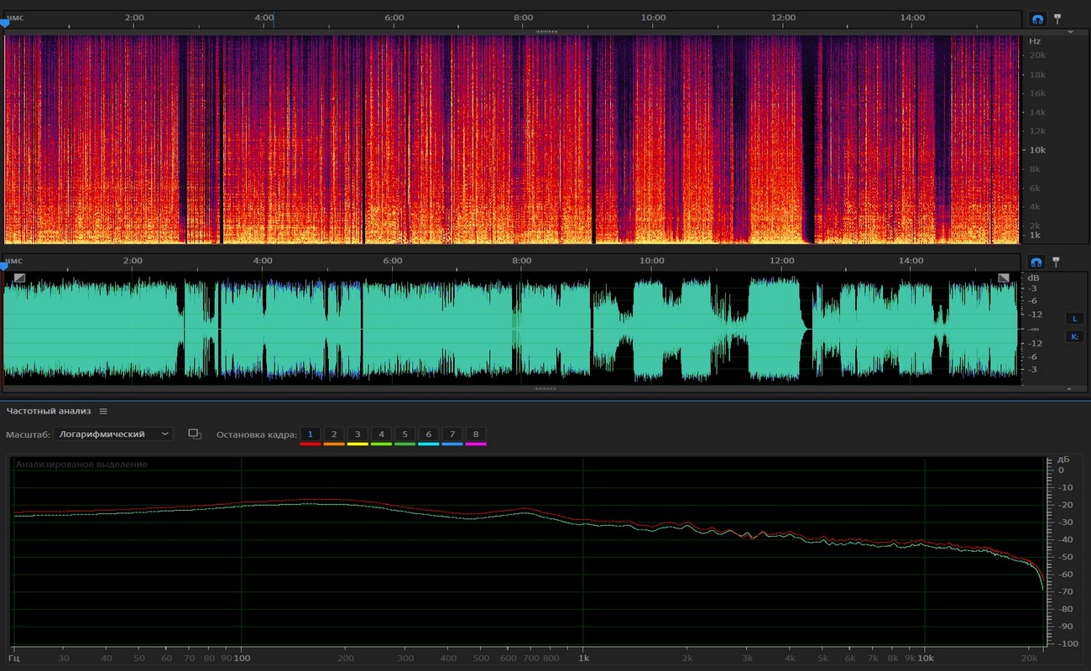Expand the arrow at the waveform's bottom-right corner
Screen dimensions: 1091x671
[x=1070, y=389]
